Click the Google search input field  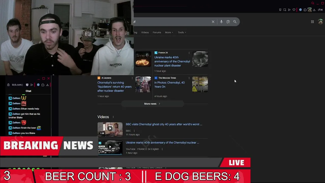(172, 22)
